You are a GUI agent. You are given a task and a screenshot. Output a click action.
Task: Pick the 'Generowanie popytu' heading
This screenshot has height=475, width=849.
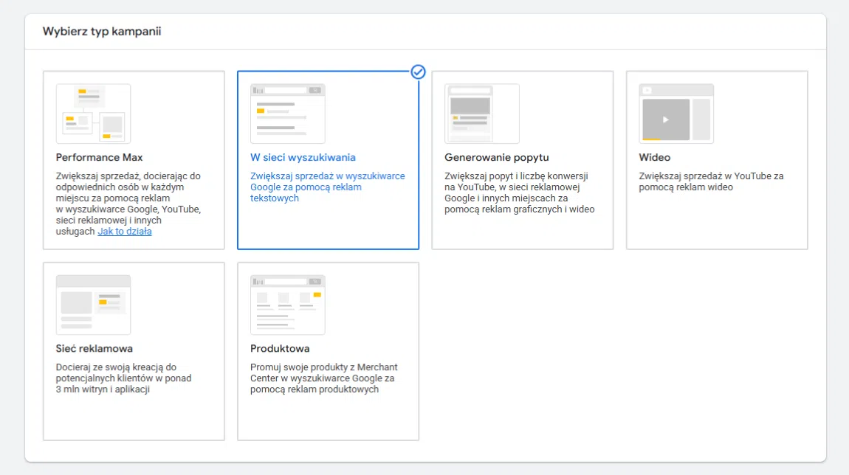click(496, 157)
